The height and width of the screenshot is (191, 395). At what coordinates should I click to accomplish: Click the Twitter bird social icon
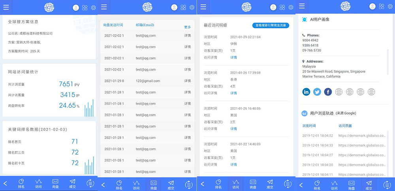pyautogui.click(x=317, y=92)
